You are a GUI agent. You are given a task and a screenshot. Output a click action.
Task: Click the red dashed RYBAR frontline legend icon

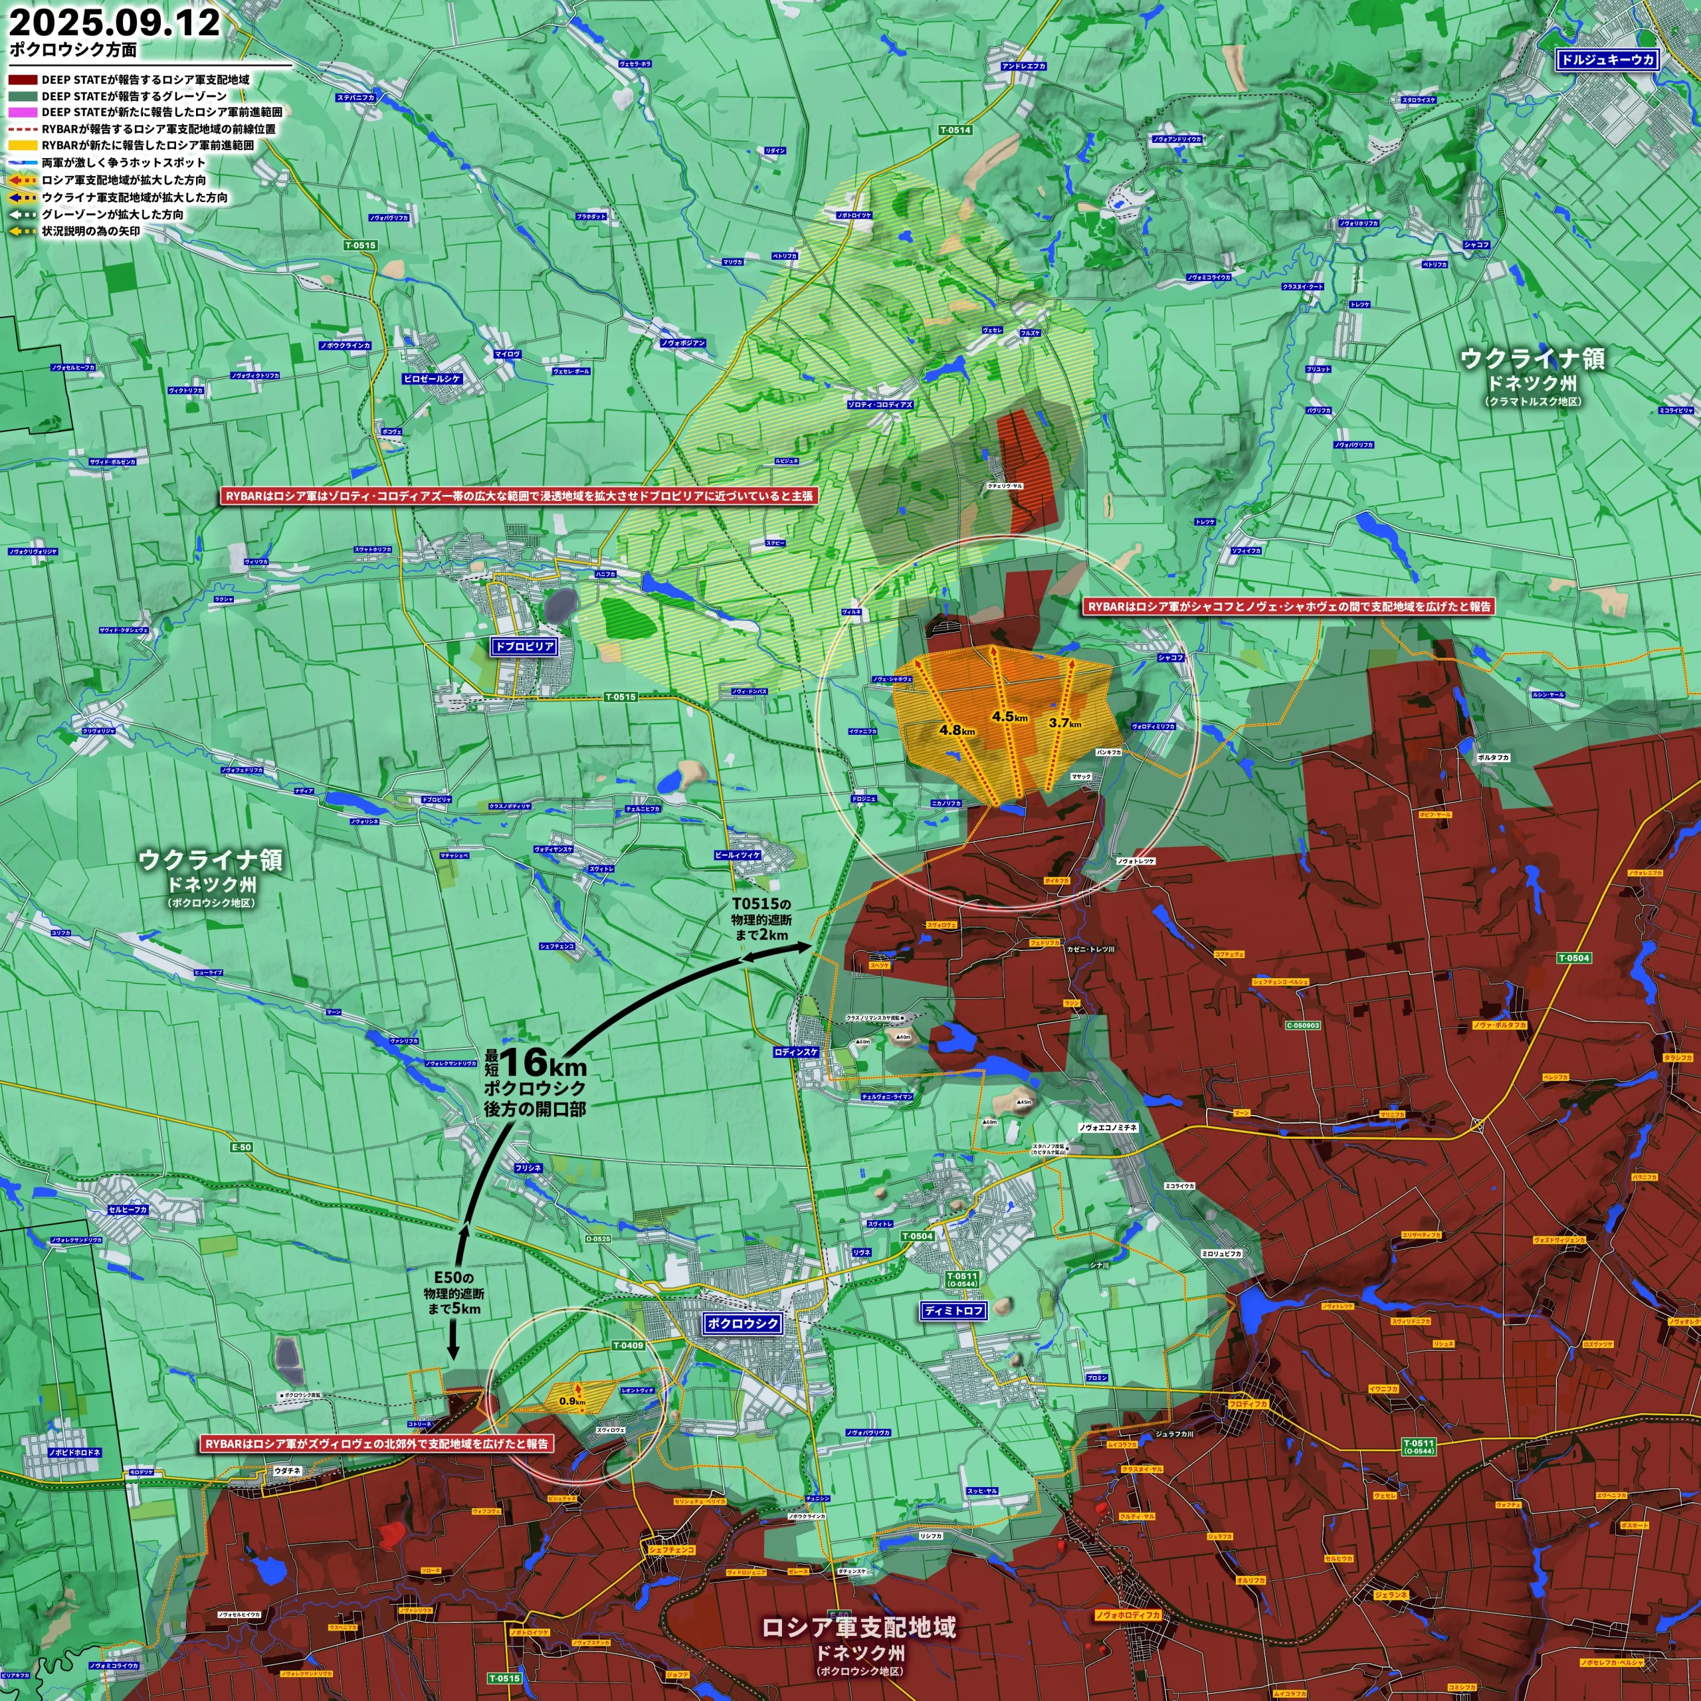(23, 128)
